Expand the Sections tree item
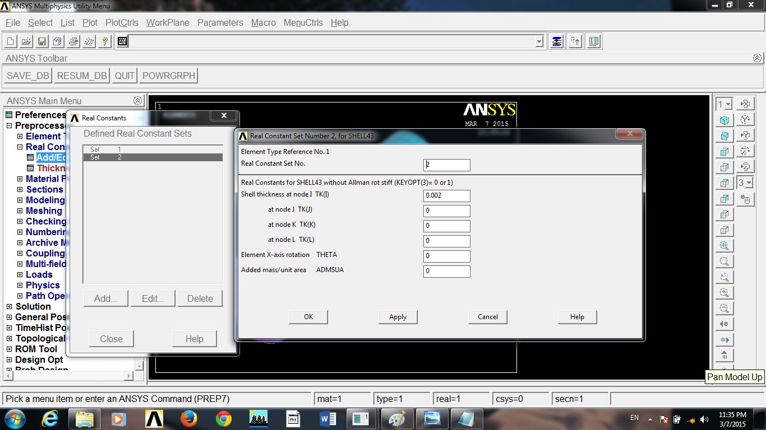This screenshot has height=430, width=766. click(x=20, y=190)
